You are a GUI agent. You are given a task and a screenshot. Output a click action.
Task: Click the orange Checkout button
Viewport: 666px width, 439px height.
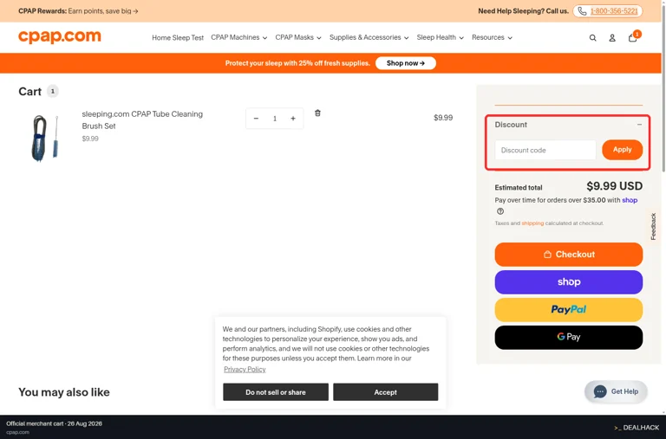(x=569, y=255)
